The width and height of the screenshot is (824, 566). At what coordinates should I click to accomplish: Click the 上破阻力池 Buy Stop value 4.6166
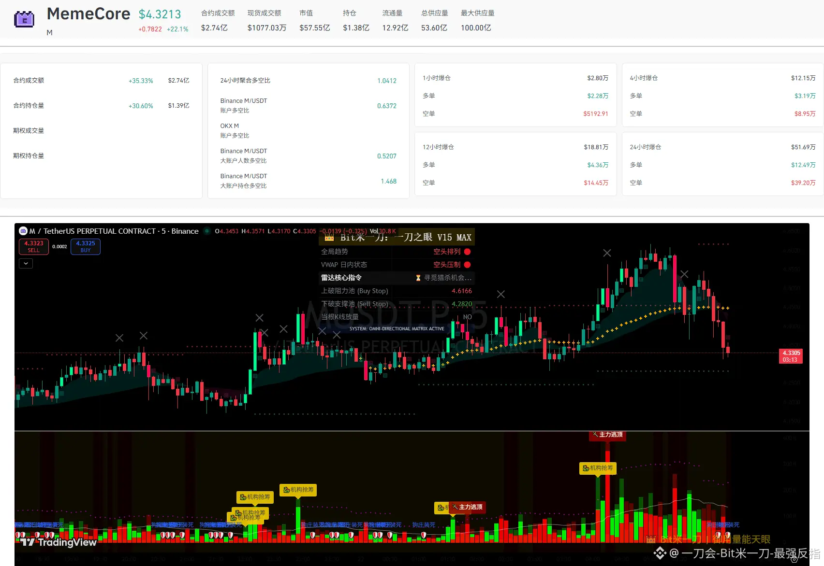point(462,291)
